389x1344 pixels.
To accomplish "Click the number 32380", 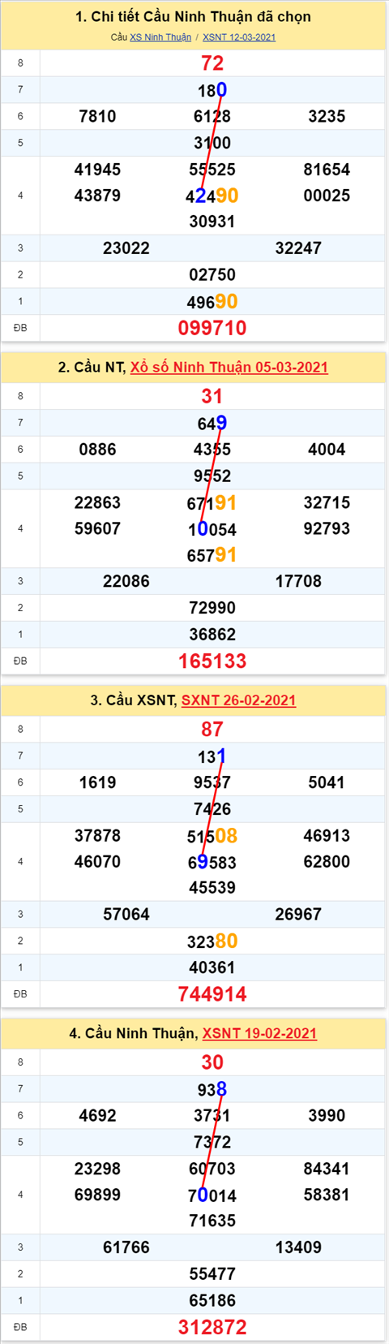I will [x=212, y=941].
